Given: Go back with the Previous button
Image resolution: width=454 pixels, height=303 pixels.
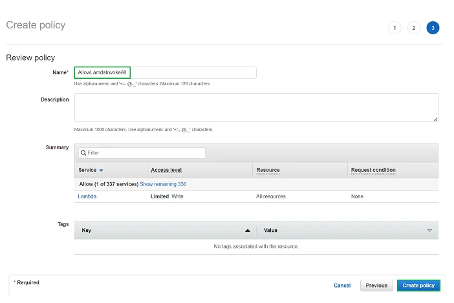Looking at the screenshot, I should (376, 286).
